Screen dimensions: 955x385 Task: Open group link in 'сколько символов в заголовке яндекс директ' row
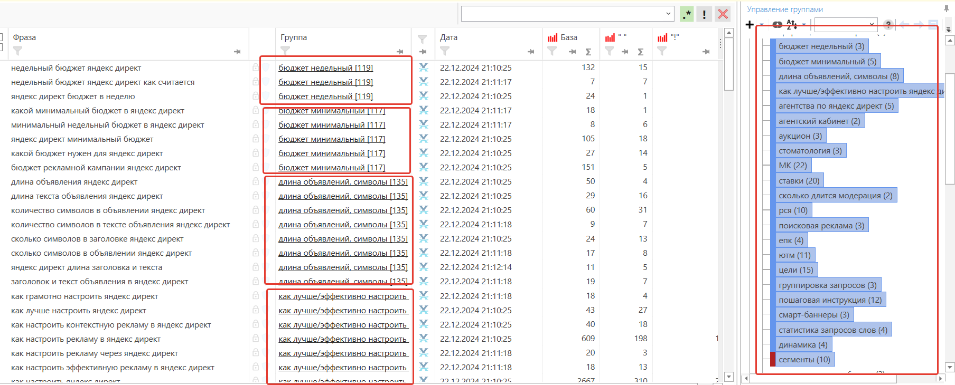[343, 238]
